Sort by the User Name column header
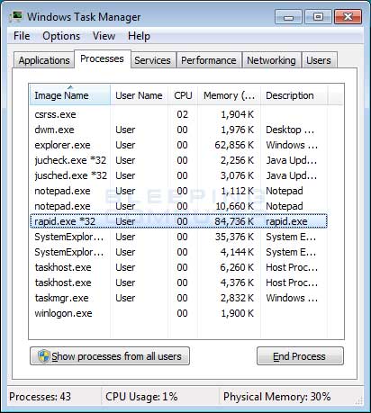 pyautogui.click(x=139, y=95)
